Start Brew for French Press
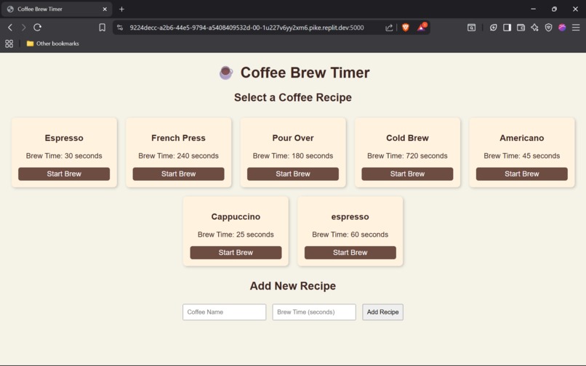The height and width of the screenshot is (366, 586). coord(178,174)
